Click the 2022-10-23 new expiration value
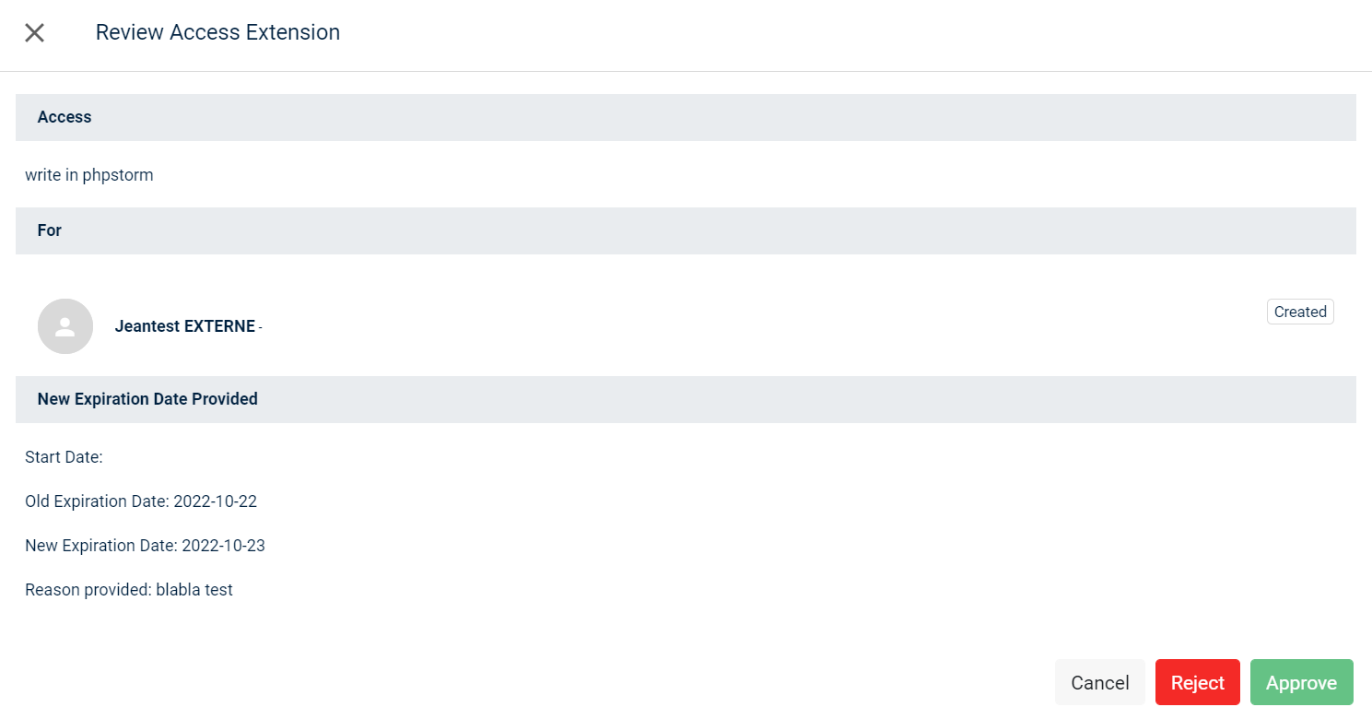This screenshot has height=719, width=1372. (x=224, y=546)
